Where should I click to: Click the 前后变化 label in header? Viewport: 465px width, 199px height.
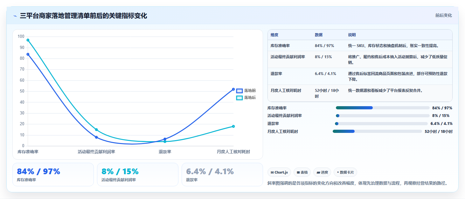(443, 15)
